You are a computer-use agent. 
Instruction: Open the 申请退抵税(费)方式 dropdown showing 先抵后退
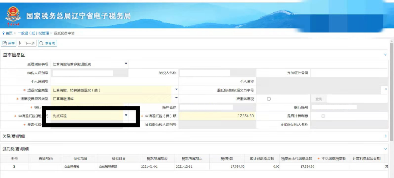pos(126,115)
